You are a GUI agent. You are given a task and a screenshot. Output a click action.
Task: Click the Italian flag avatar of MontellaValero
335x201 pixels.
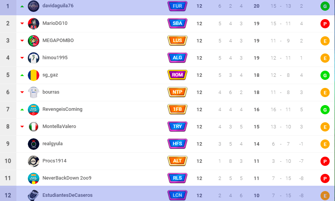34,127
